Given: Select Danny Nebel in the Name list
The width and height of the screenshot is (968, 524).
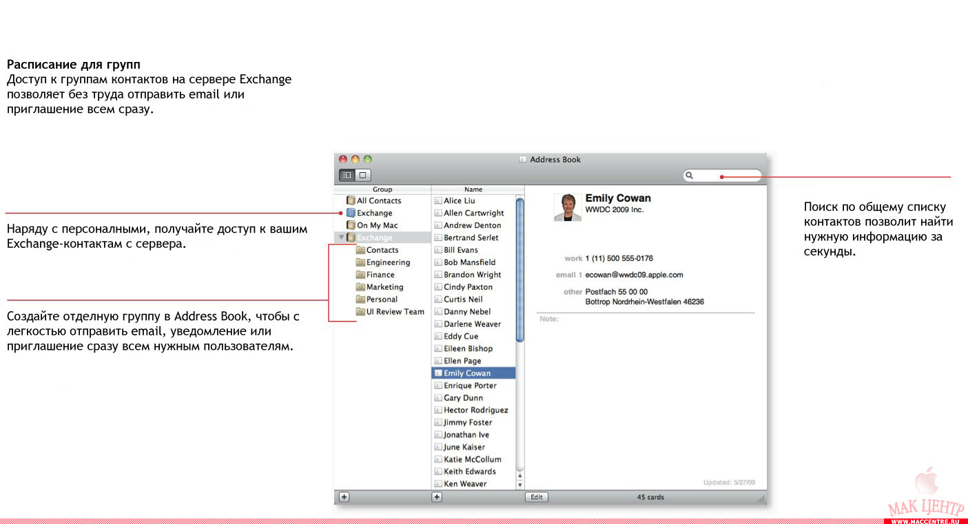Looking at the screenshot, I should pyautogui.click(x=473, y=312).
